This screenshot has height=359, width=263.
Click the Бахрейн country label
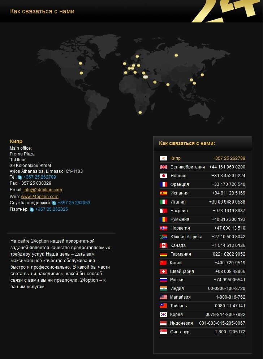pos(179,211)
